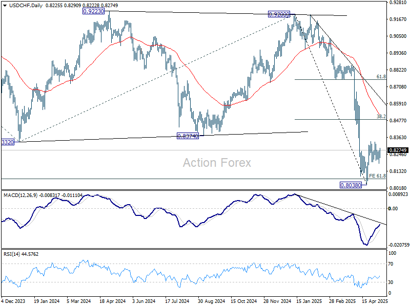Select the 61.8 retracement level label
The height and width of the screenshot is (307, 410).
[x=381, y=76]
